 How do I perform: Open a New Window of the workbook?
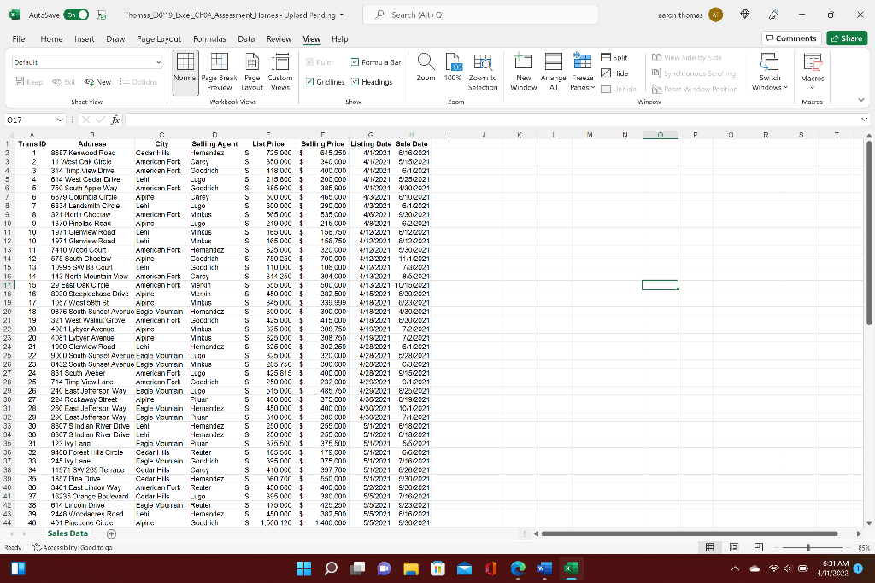(524, 71)
